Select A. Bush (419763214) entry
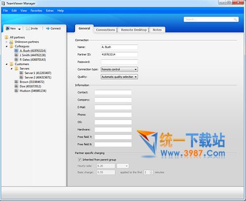This screenshot has width=246, height=201. 33,51
